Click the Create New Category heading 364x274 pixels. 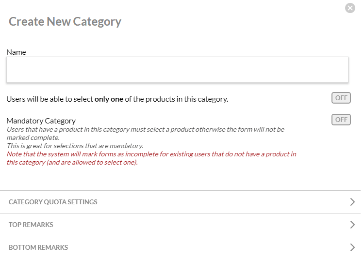65,21
